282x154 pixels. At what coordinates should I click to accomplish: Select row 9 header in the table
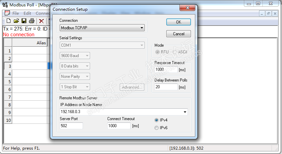(x=8, y=112)
